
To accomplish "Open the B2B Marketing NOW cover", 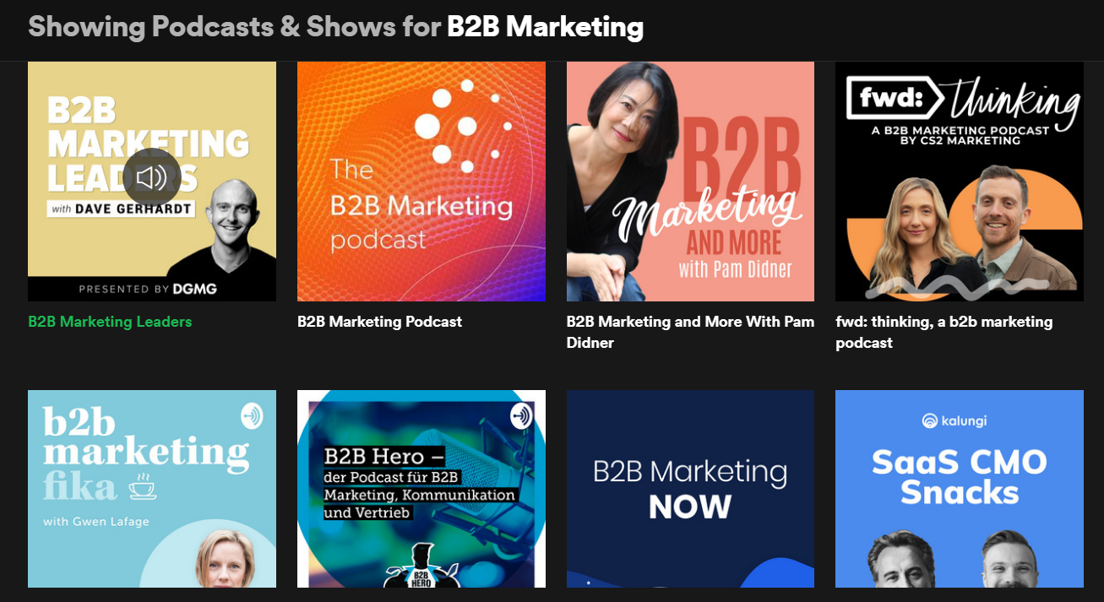I will [x=690, y=489].
